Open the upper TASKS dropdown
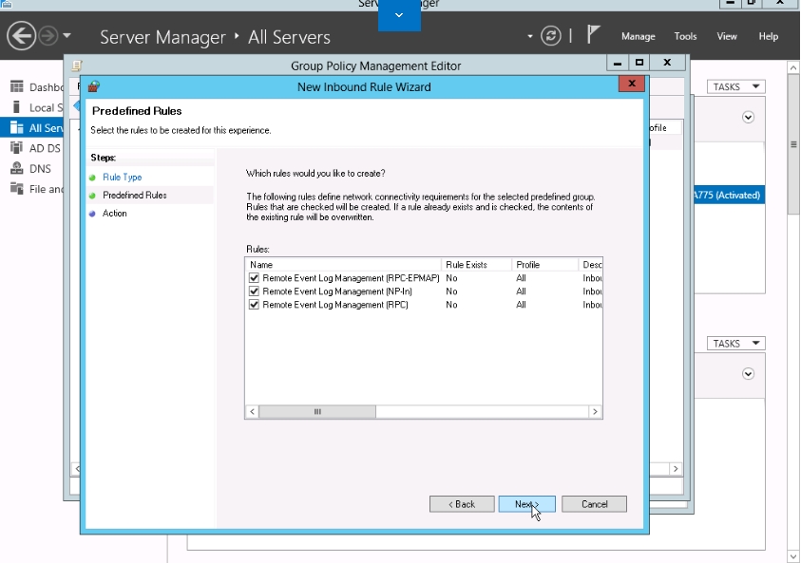Screen dimensions: 801x563 [736, 87]
